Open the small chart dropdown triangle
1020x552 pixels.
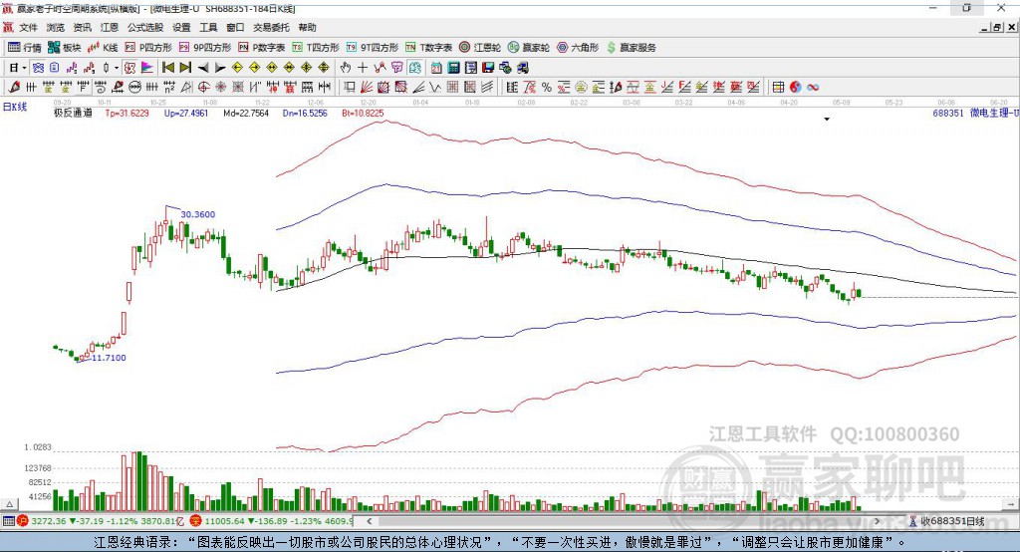(827, 120)
